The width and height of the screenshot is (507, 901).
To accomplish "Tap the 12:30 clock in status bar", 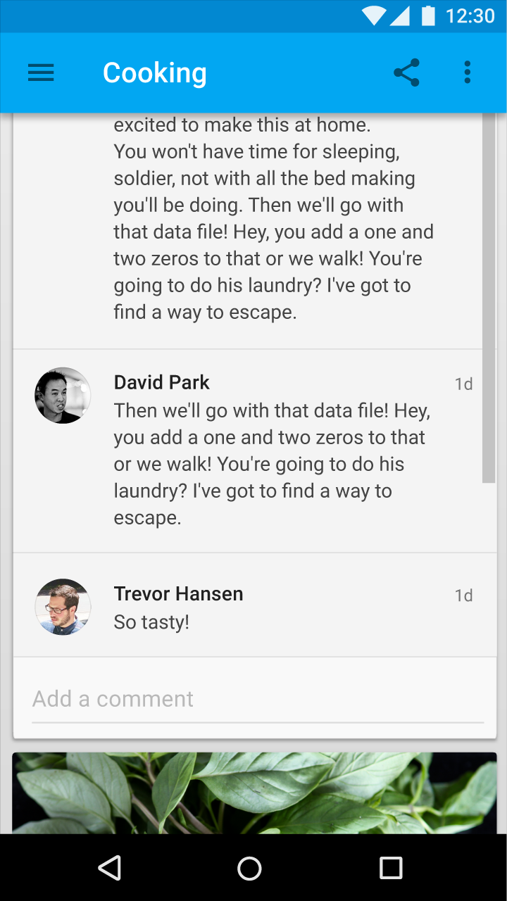I will pyautogui.click(x=470, y=15).
